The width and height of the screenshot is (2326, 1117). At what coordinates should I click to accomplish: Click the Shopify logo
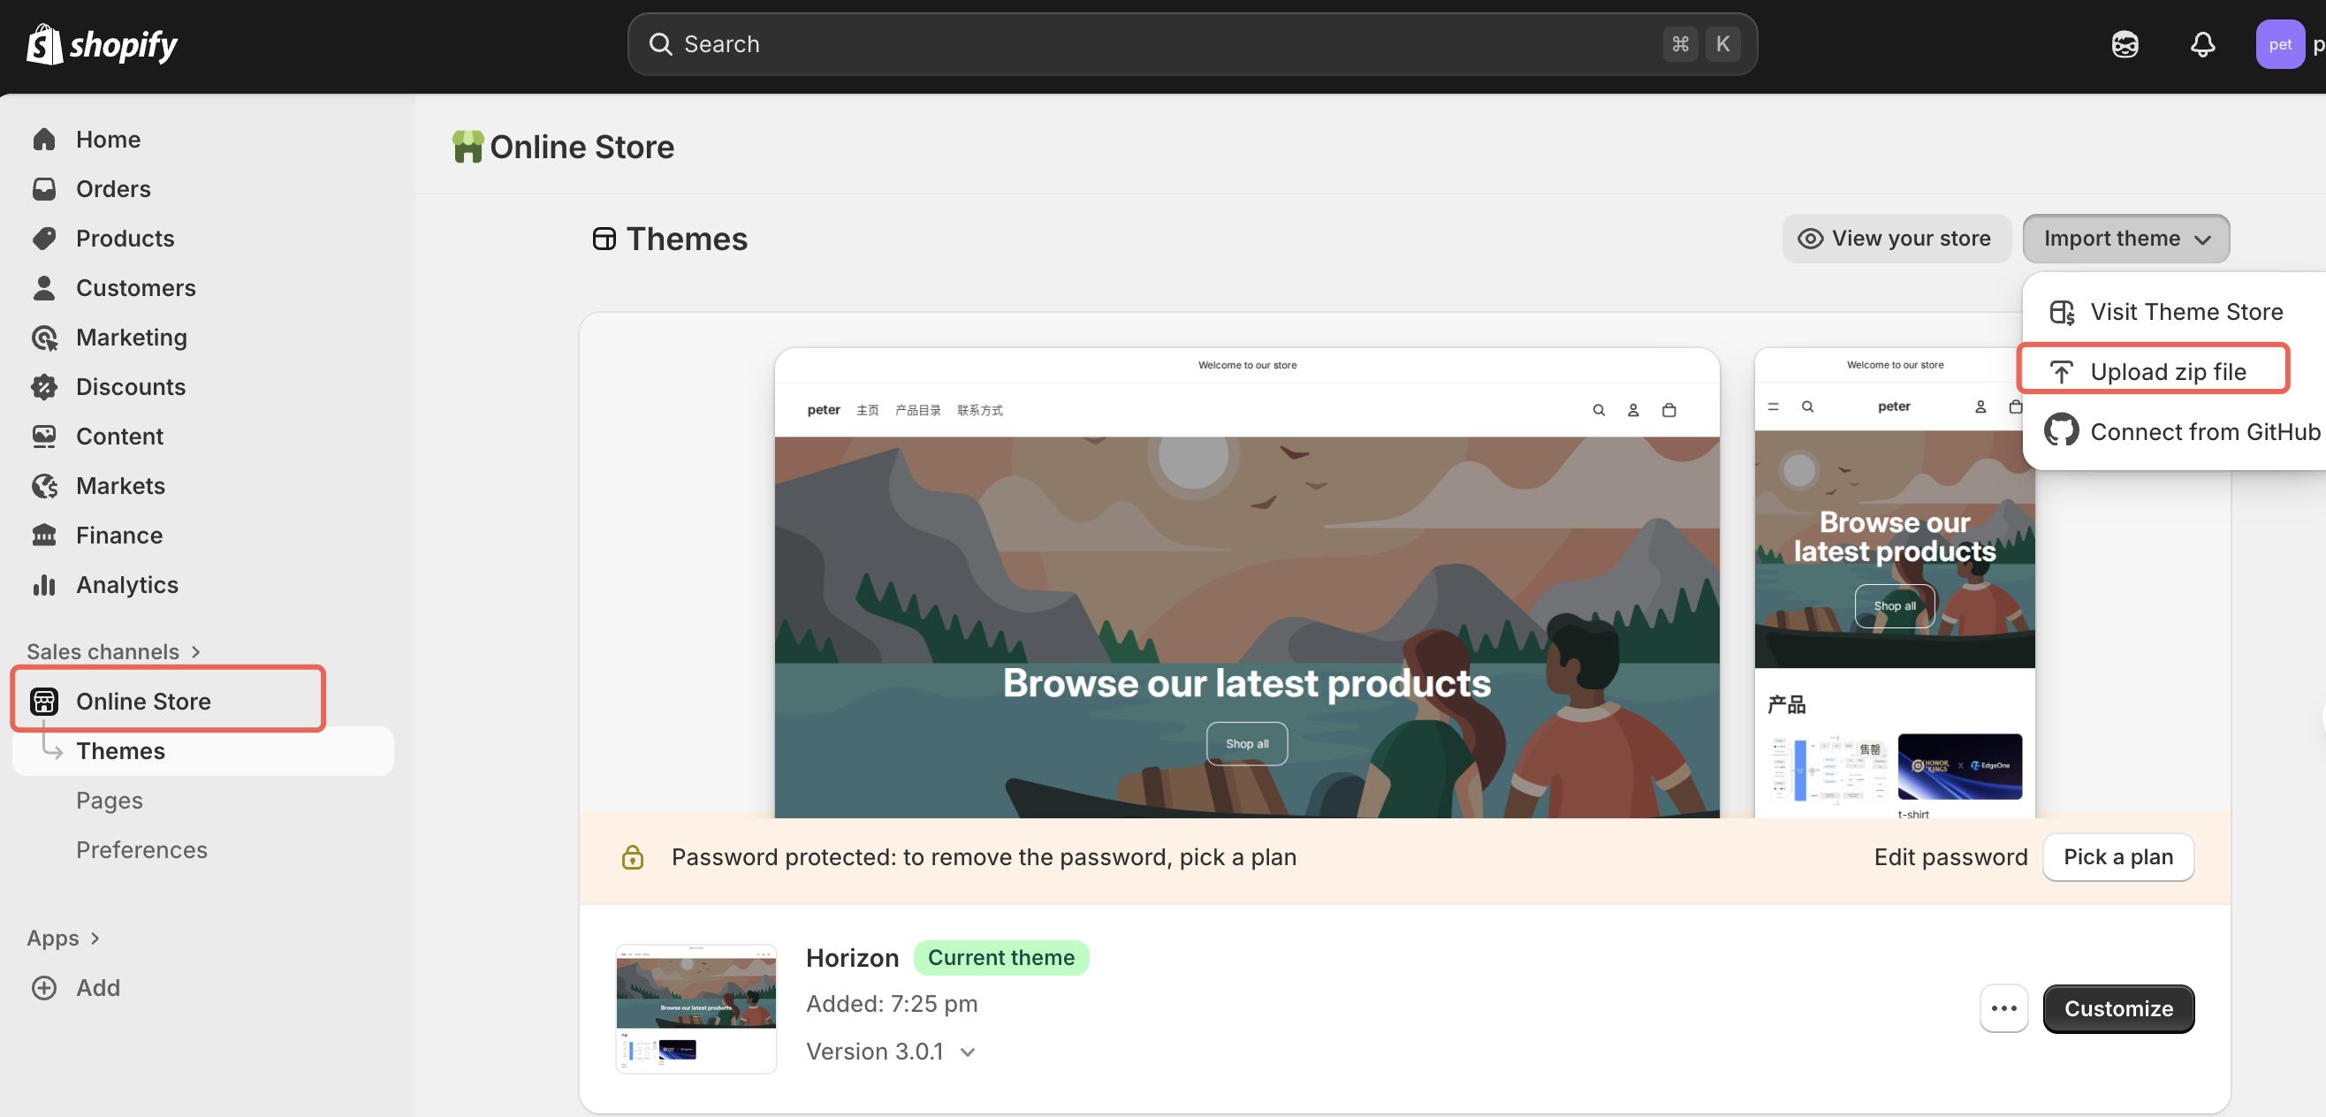tap(101, 44)
